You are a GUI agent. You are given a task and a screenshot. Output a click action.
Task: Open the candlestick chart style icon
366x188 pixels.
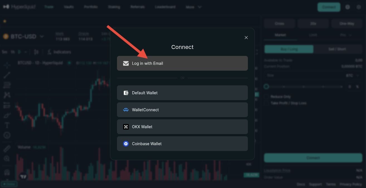(36, 52)
